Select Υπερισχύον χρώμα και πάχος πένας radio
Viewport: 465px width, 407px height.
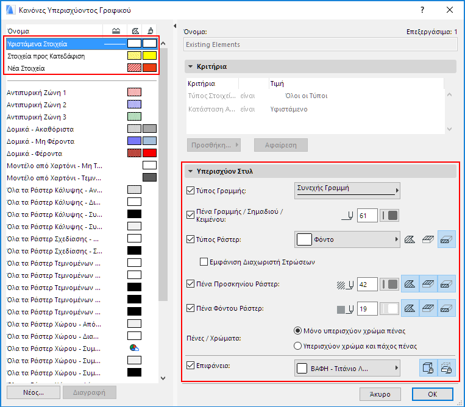click(x=297, y=346)
